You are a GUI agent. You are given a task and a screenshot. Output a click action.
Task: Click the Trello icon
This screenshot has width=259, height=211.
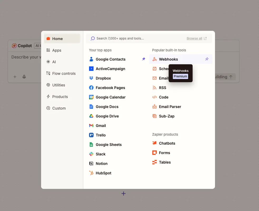[91, 135]
